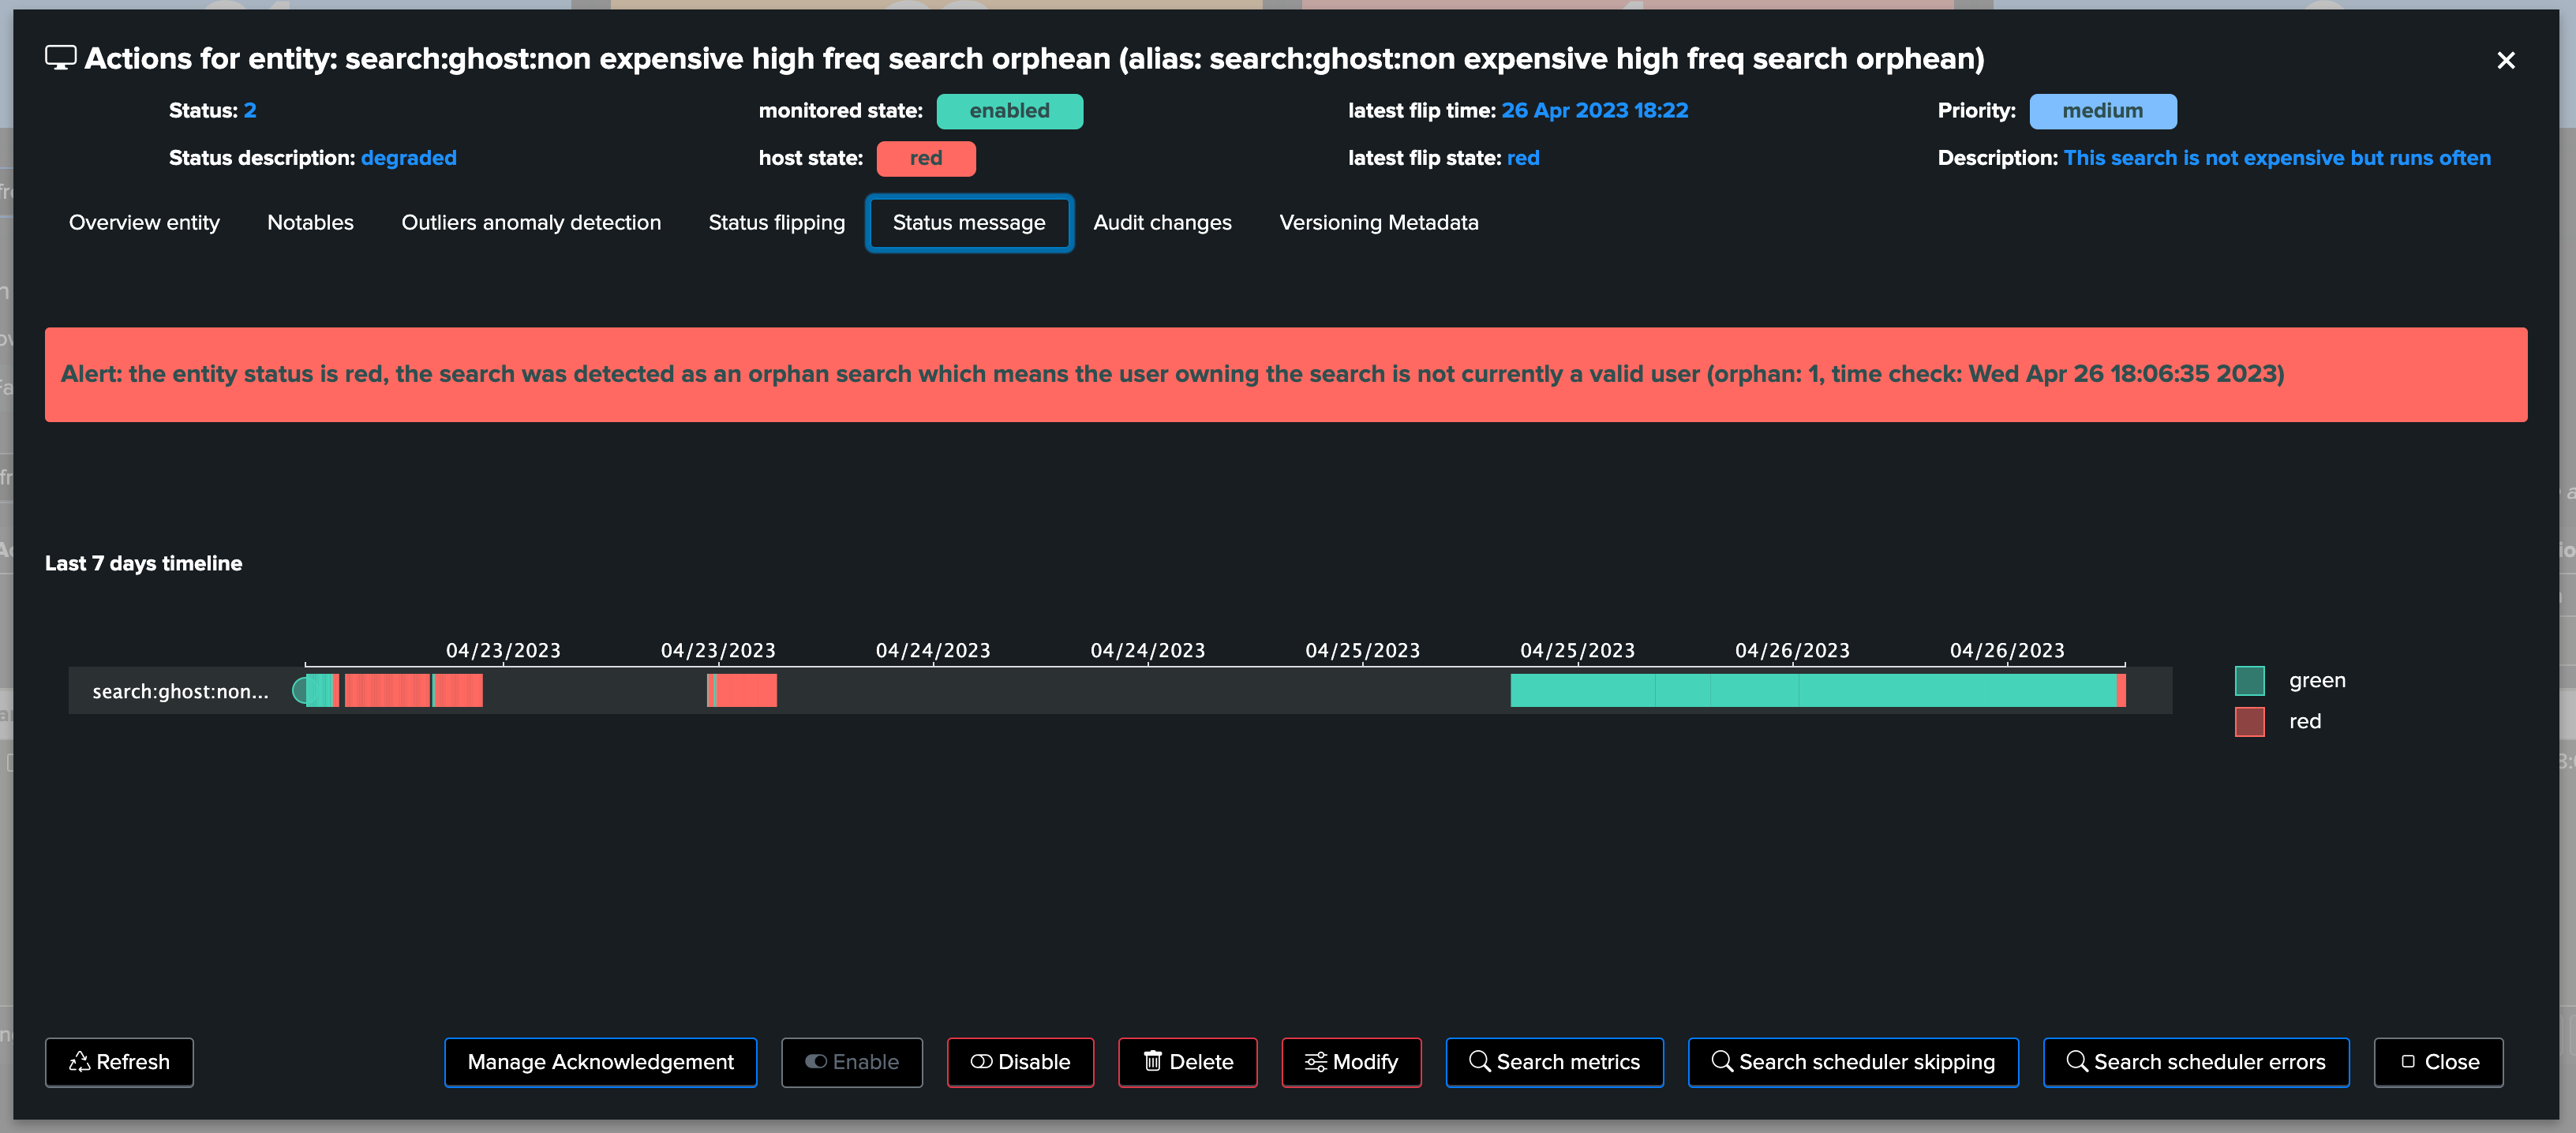The height and width of the screenshot is (1133, 2576).
Task: Click the Refresh recycle icon
Action: coord(79,1062)
